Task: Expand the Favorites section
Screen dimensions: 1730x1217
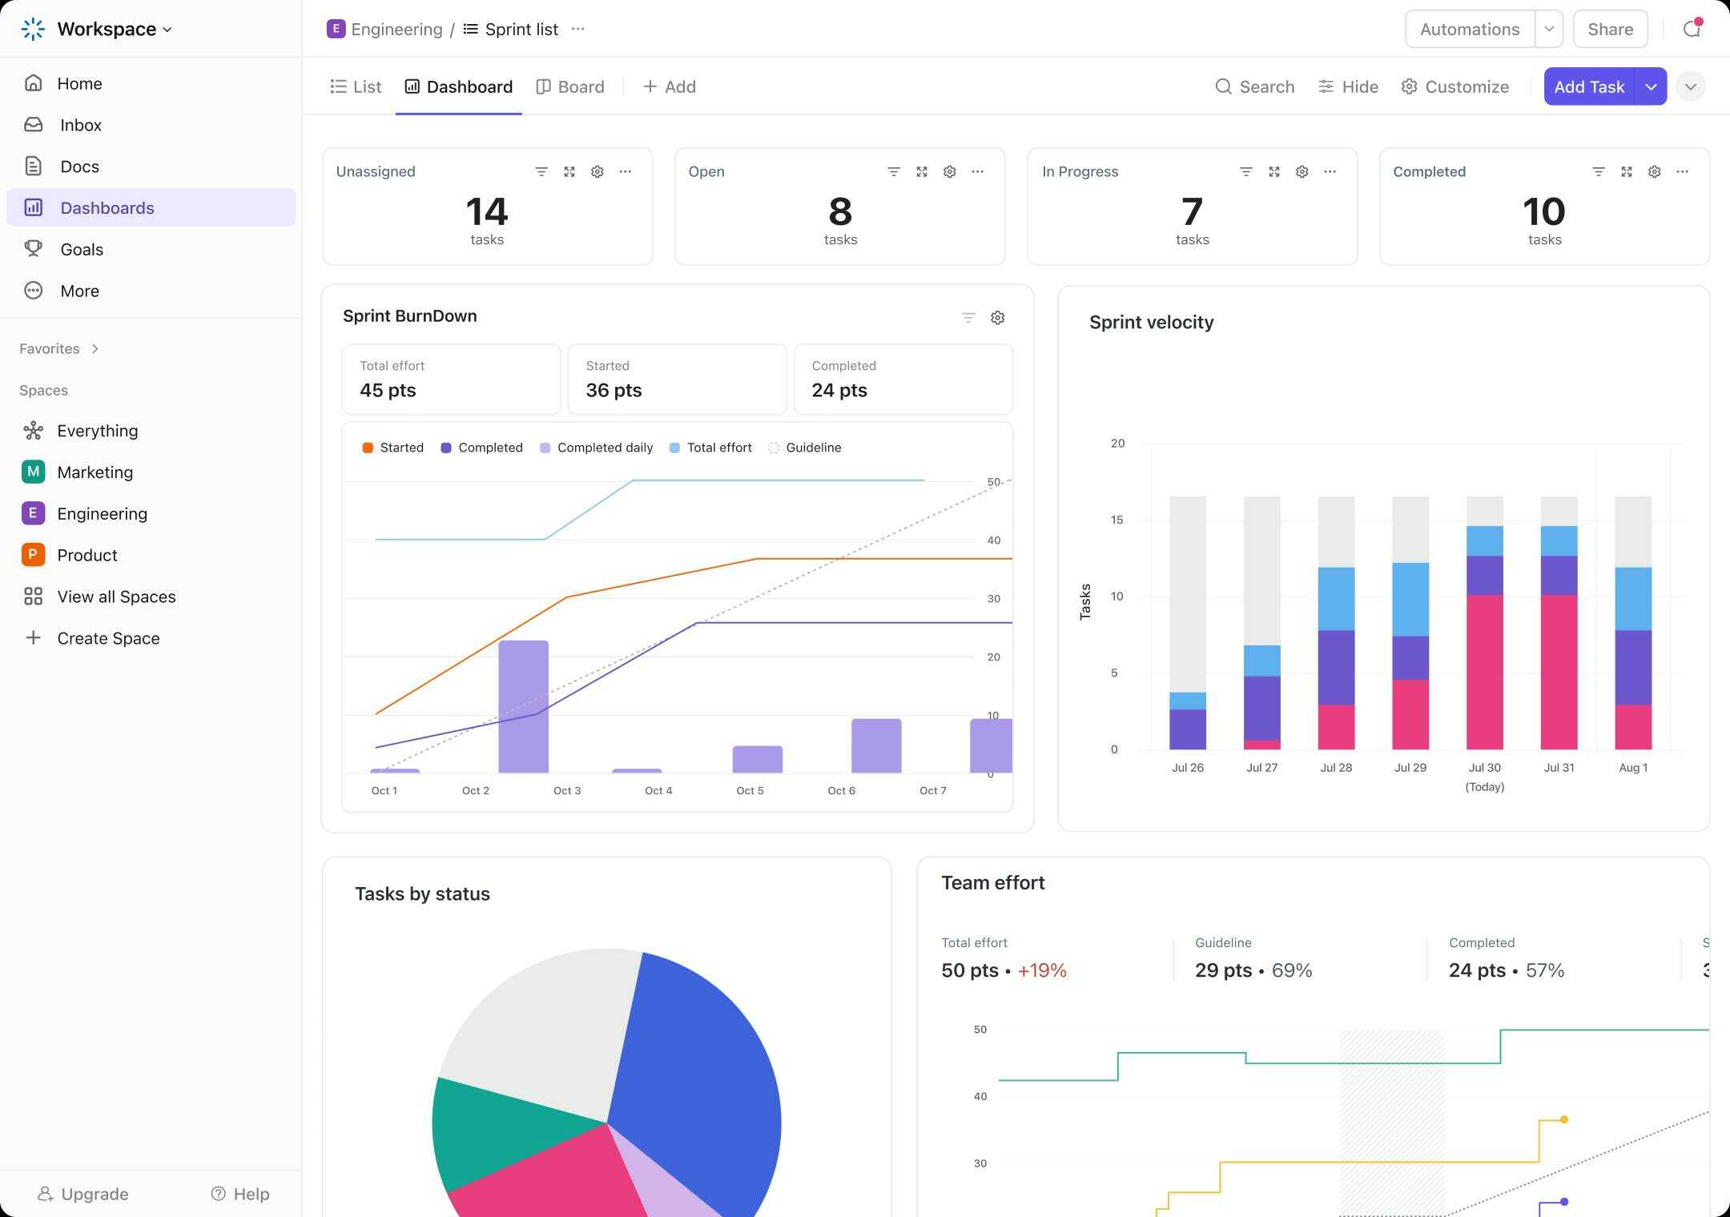Action: [94, 348]
